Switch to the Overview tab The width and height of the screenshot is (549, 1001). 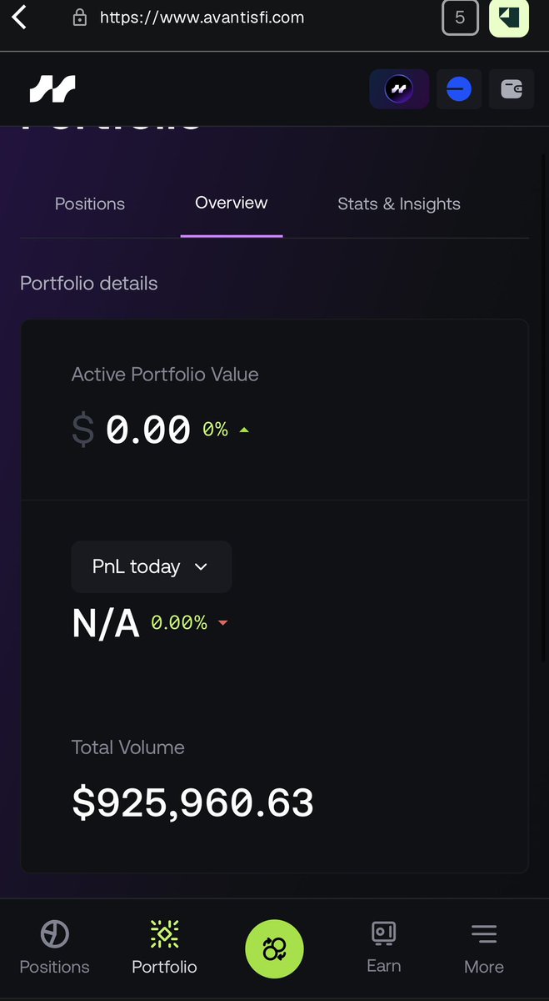[232, 203]
